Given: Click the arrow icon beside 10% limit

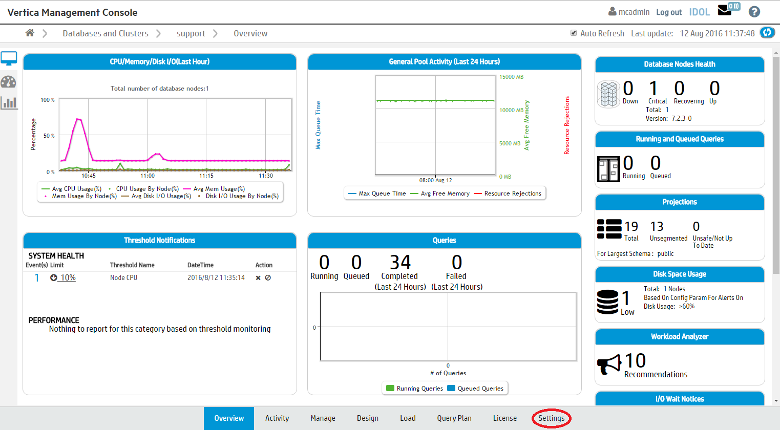Looking at the screenshot, I should (54, 277).
